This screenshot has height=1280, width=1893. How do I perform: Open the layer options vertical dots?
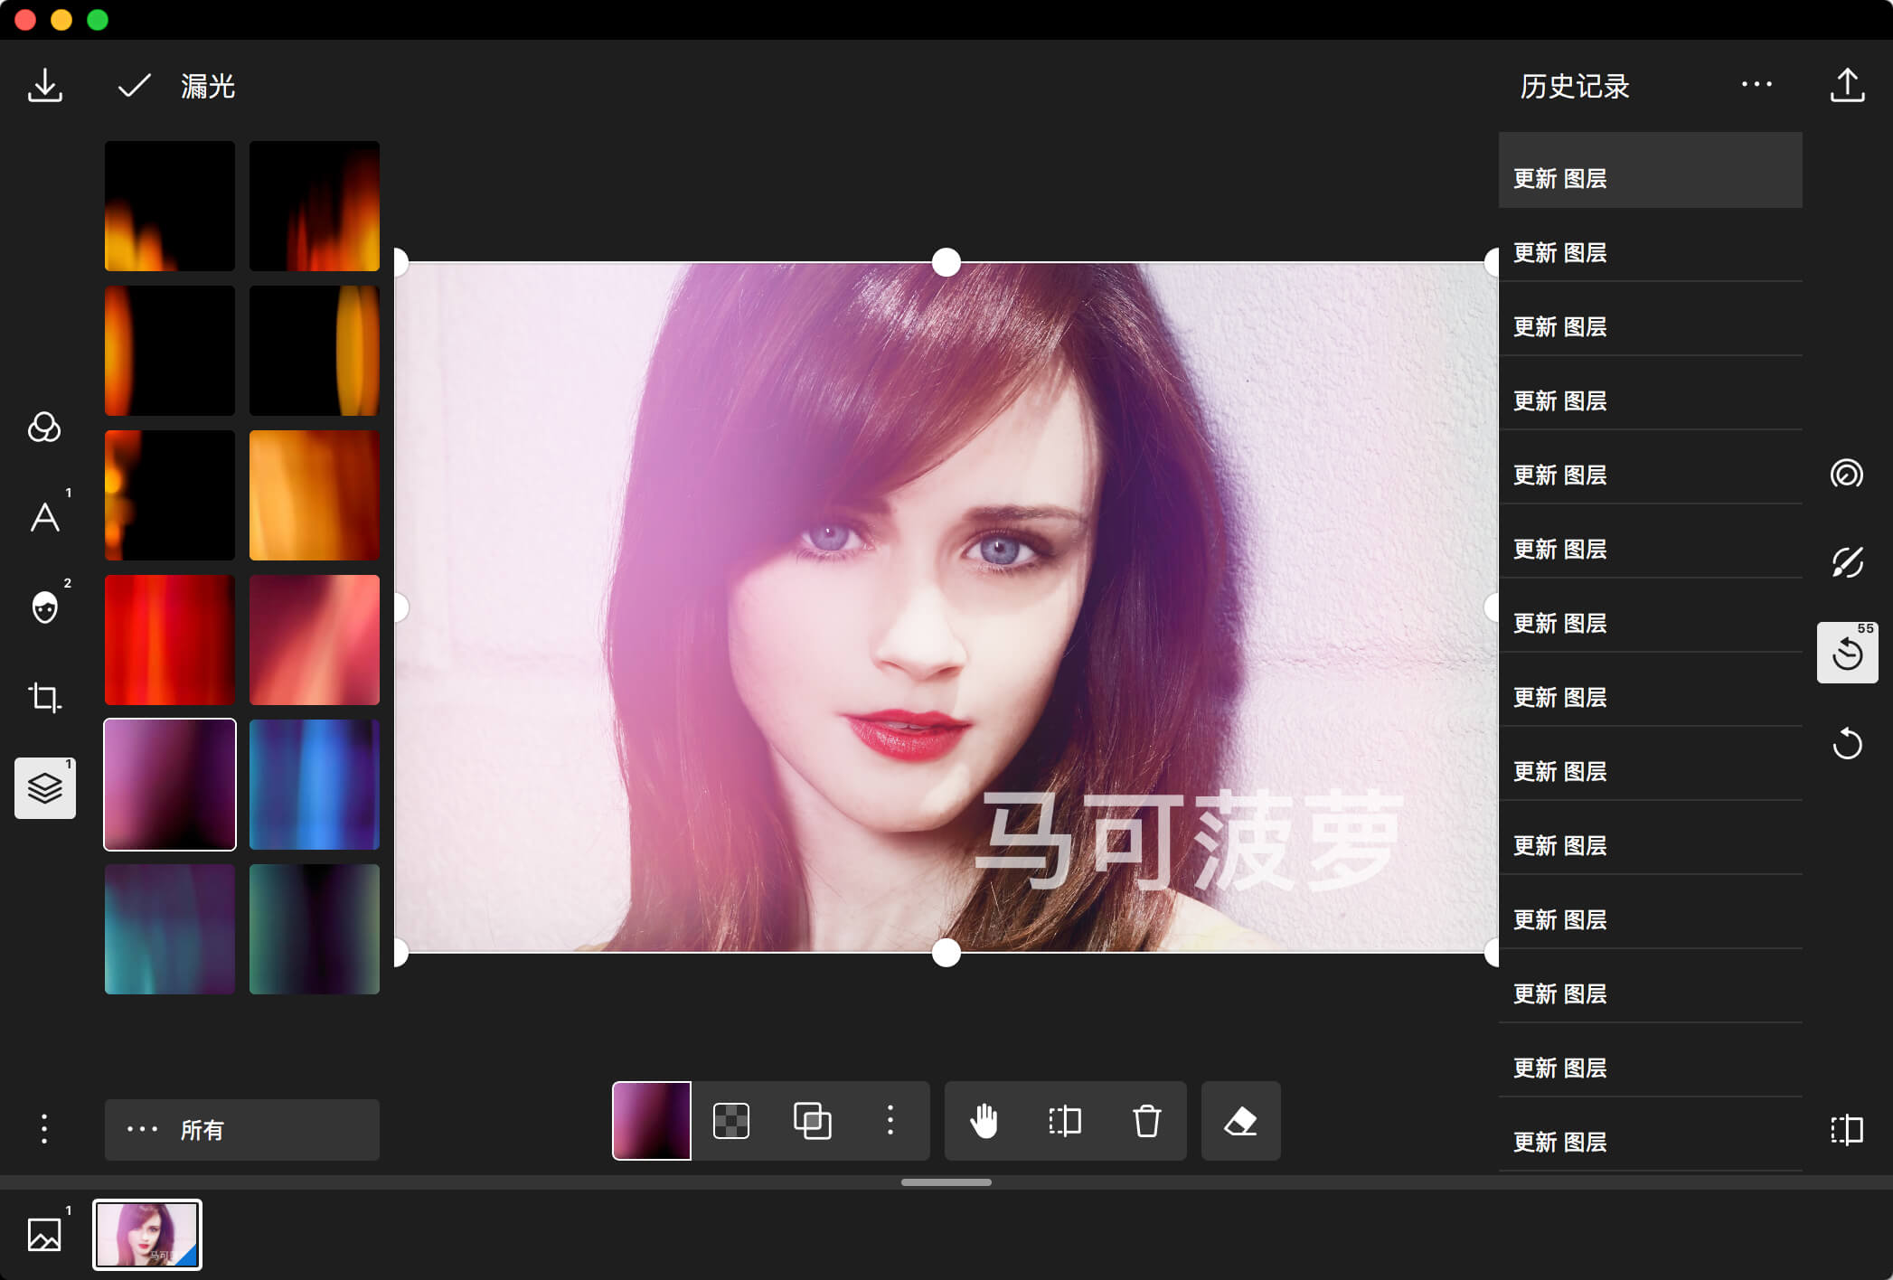coord(890,1121)
